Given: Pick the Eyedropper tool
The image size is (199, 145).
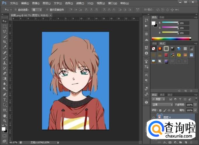Looking at the screenshot, I should [5, 47].
